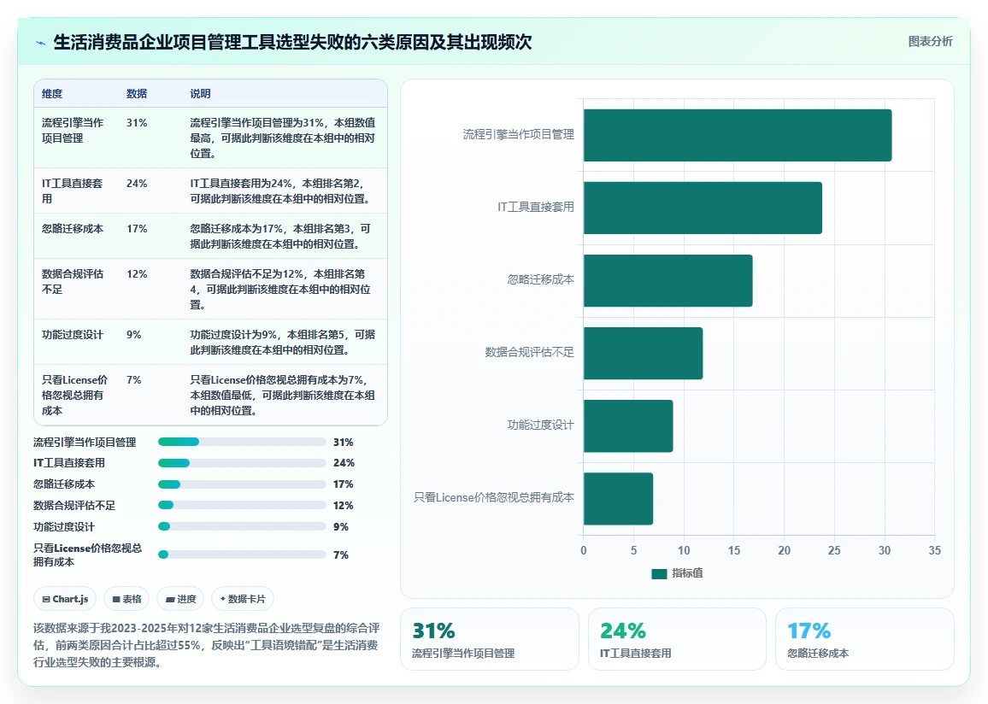Viewport: 988px width, 704px height.
Task: Click table cell 忽略迁移成本 in 维度 column
Action: click(73, 229)
